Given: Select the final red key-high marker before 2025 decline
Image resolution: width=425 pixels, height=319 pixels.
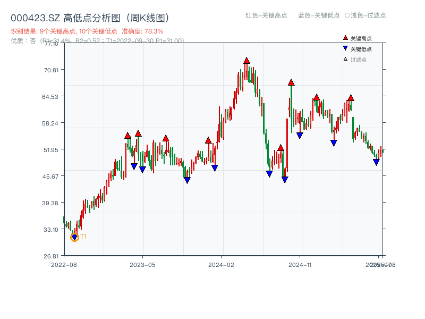Looking at the screenshot, I should click(x=351, y=98).
